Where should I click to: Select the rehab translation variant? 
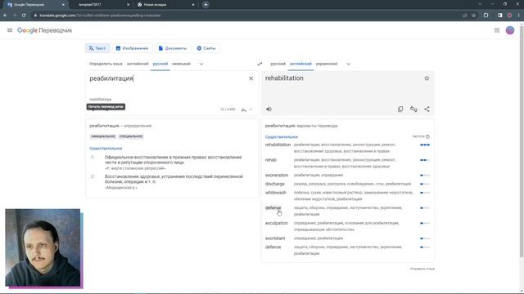pos(271,160)
